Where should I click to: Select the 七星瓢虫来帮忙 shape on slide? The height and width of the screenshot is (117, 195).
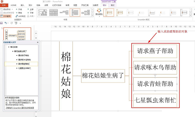(x=155, y=100)
